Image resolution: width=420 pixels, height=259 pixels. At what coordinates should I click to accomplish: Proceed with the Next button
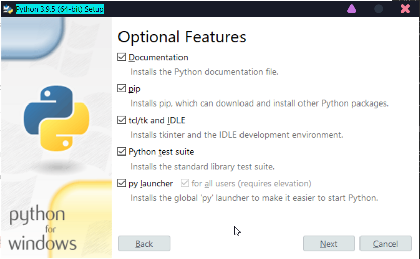pyautogui.click(x=329, y=243)
